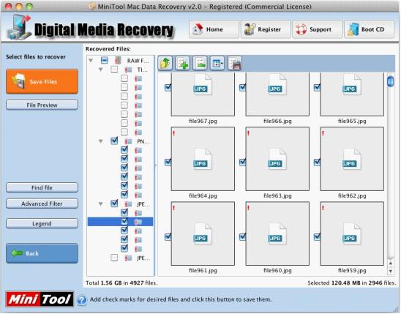The height and width of the screenshot is (314, 401).
Task: Uncheck the file964.jpg checkbox
Action: tap(168, 162)
